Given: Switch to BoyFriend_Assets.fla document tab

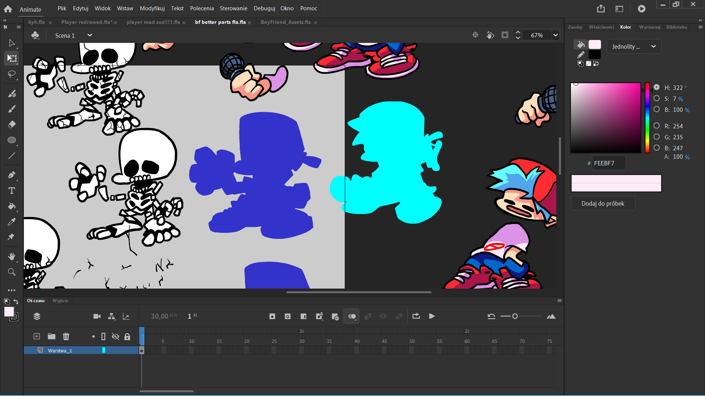Looking at the screenshot, I should pyautogui.click(x=286, y=22).
